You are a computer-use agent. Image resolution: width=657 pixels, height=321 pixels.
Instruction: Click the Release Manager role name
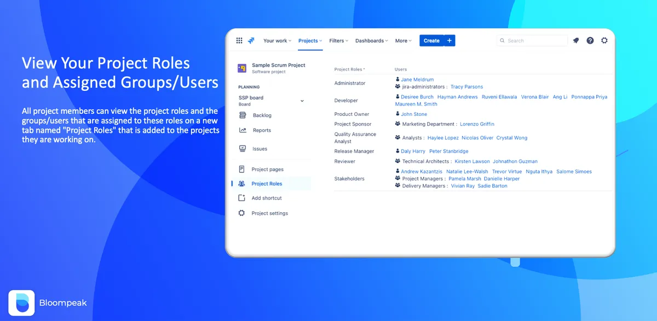pos(354,151)
